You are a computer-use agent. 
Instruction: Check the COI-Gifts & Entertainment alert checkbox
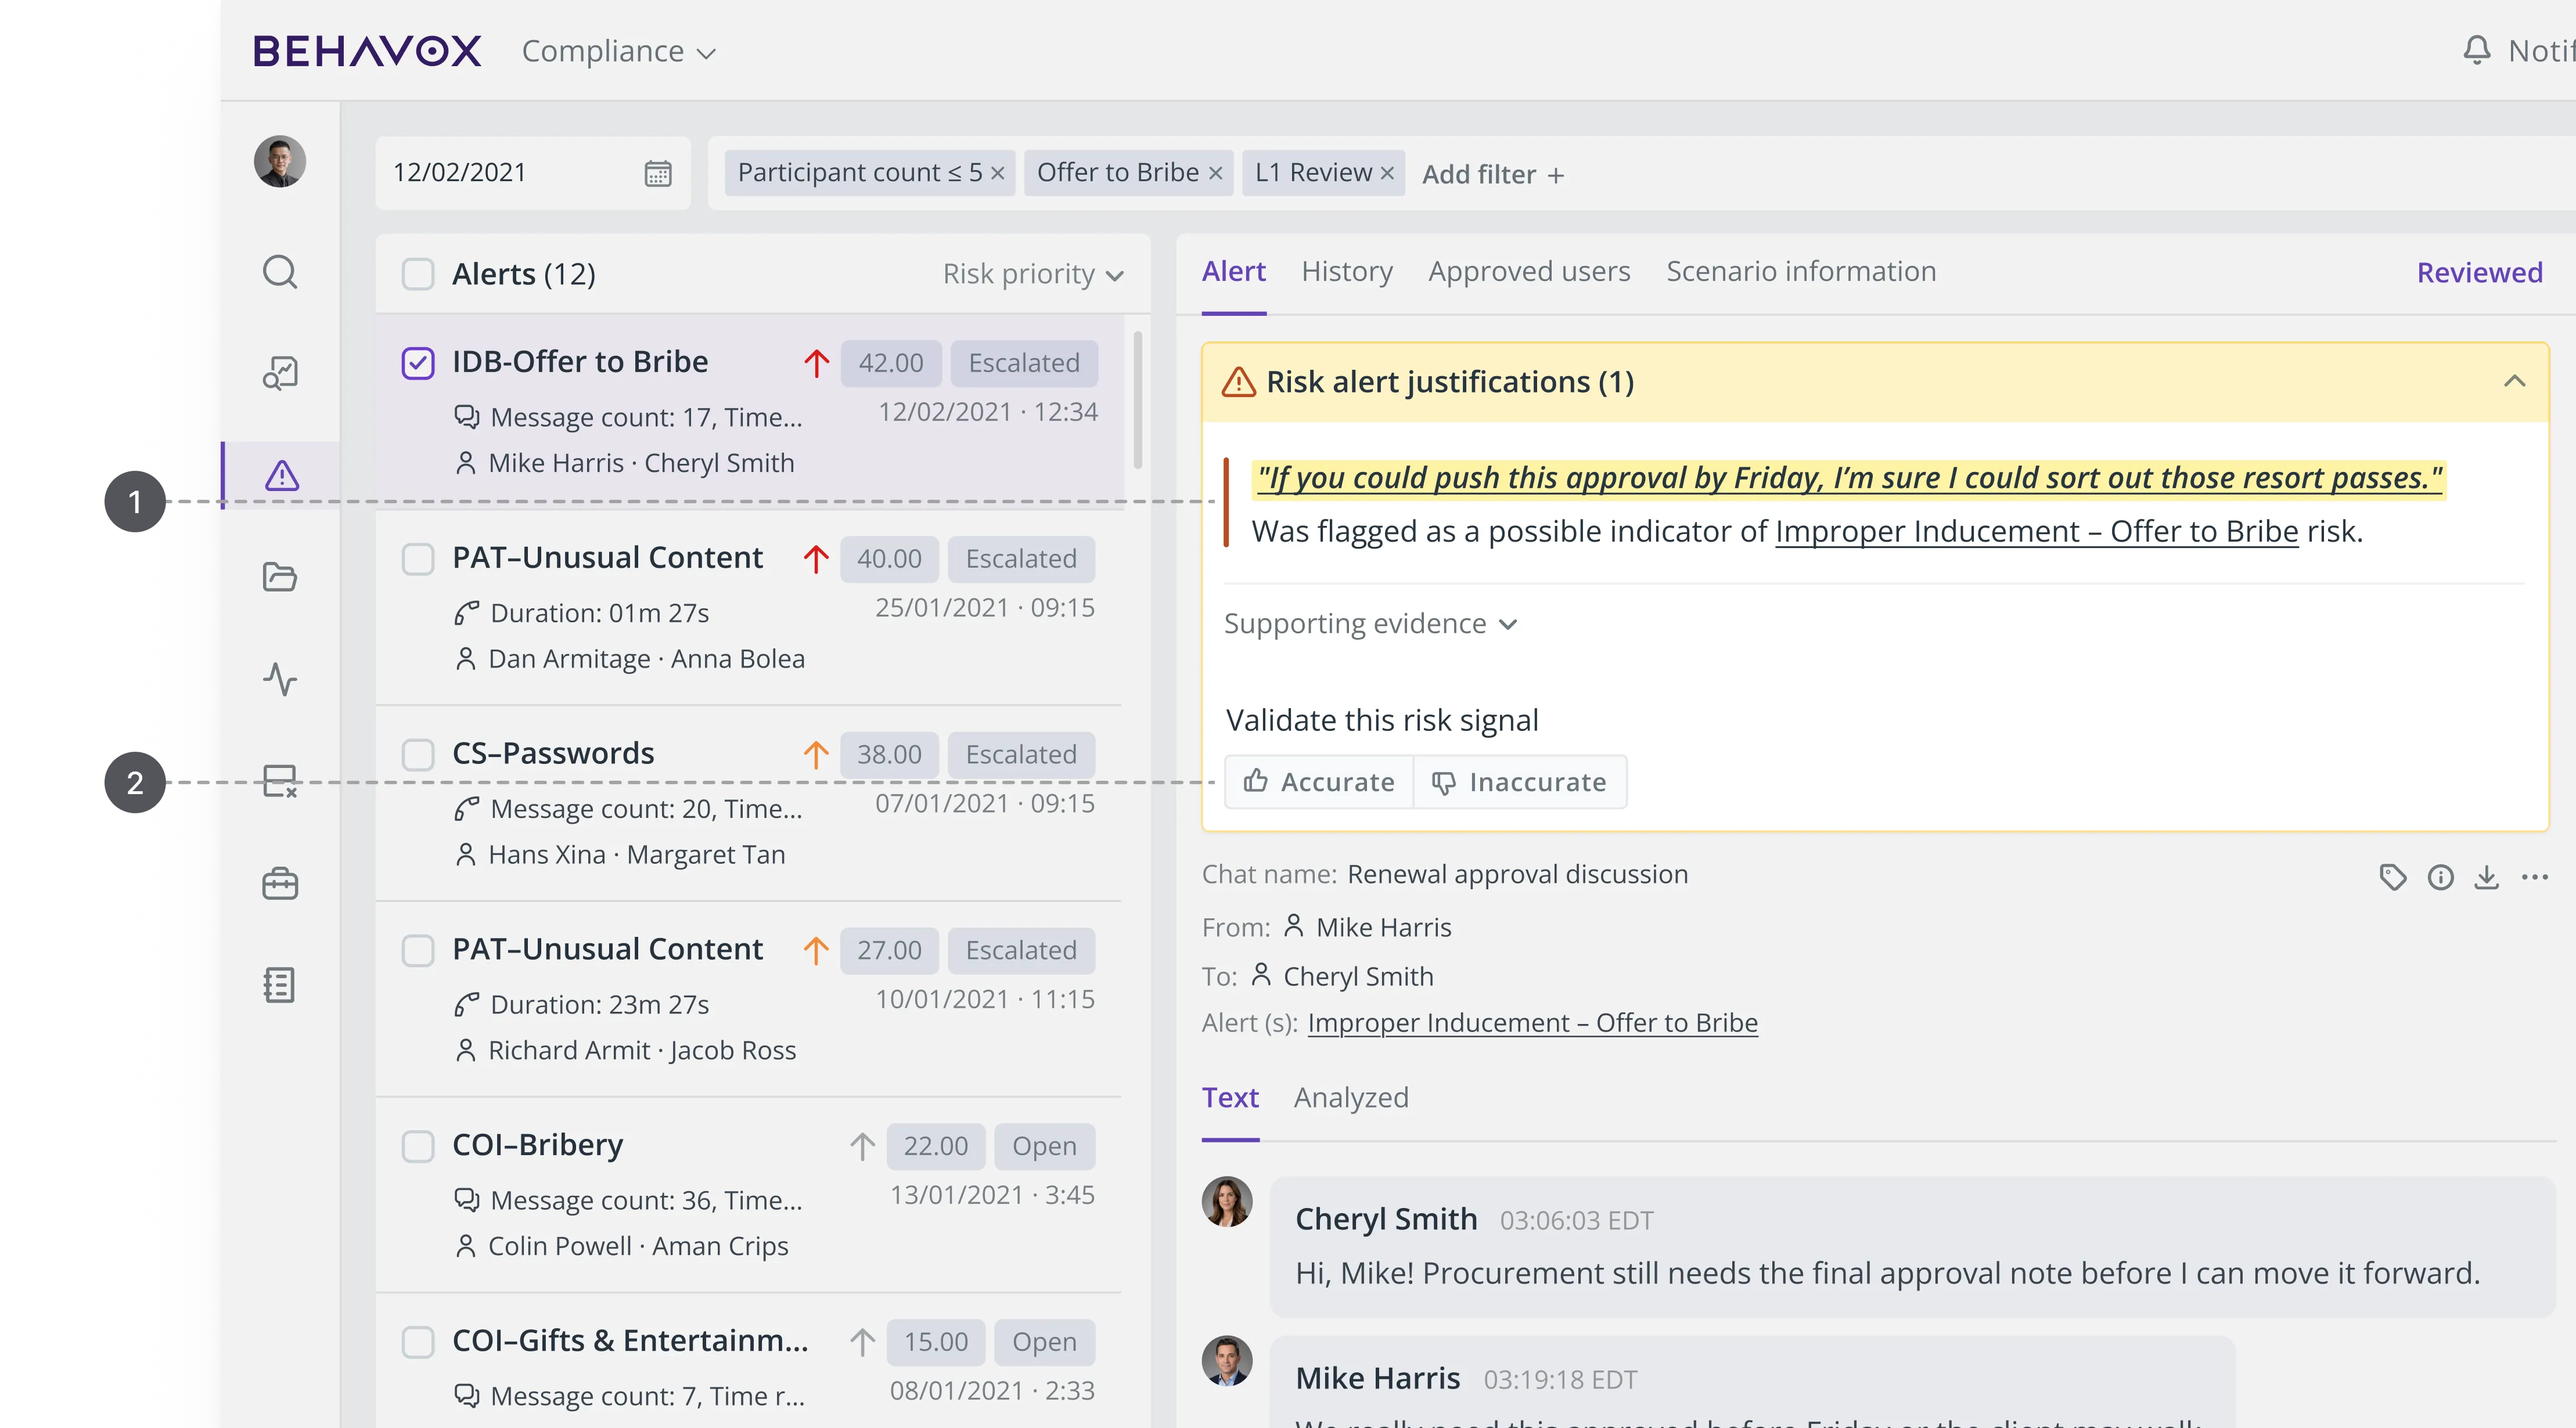[418, 1342]
